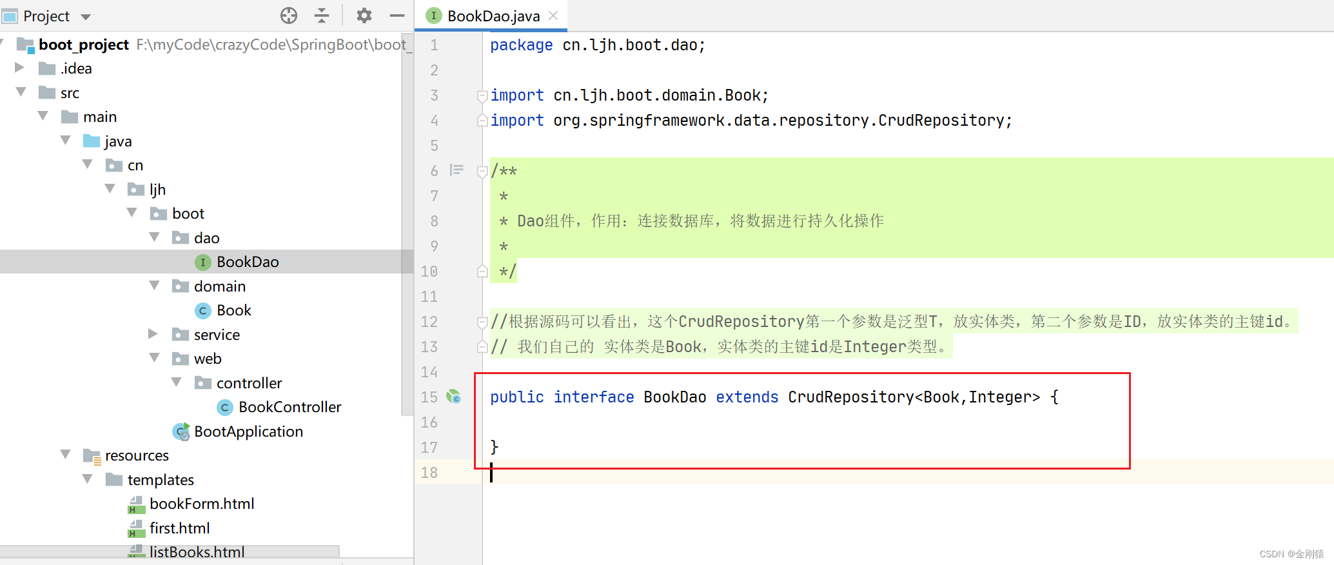Open Project panel settings gear
This screenshot has width=1334, height=565.
point(364,15)
